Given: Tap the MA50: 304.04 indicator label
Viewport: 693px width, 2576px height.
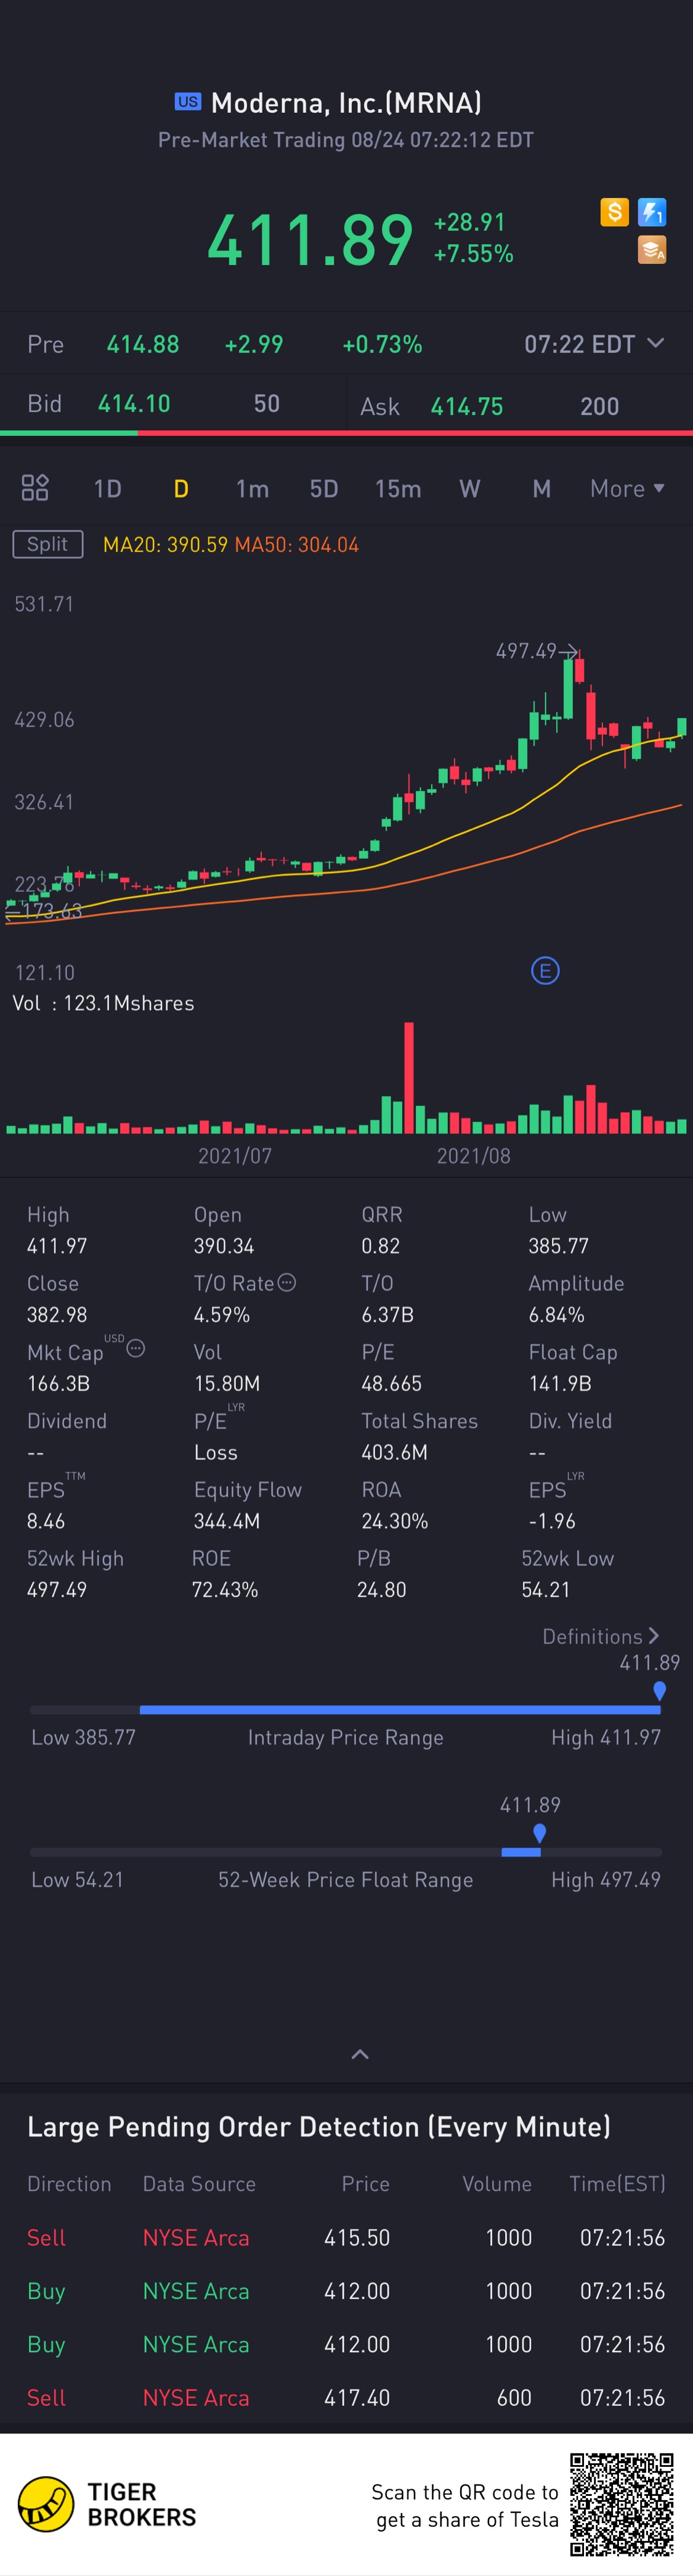Looking at the screenshot, I should pyautogui.click(x=296, y=545).
